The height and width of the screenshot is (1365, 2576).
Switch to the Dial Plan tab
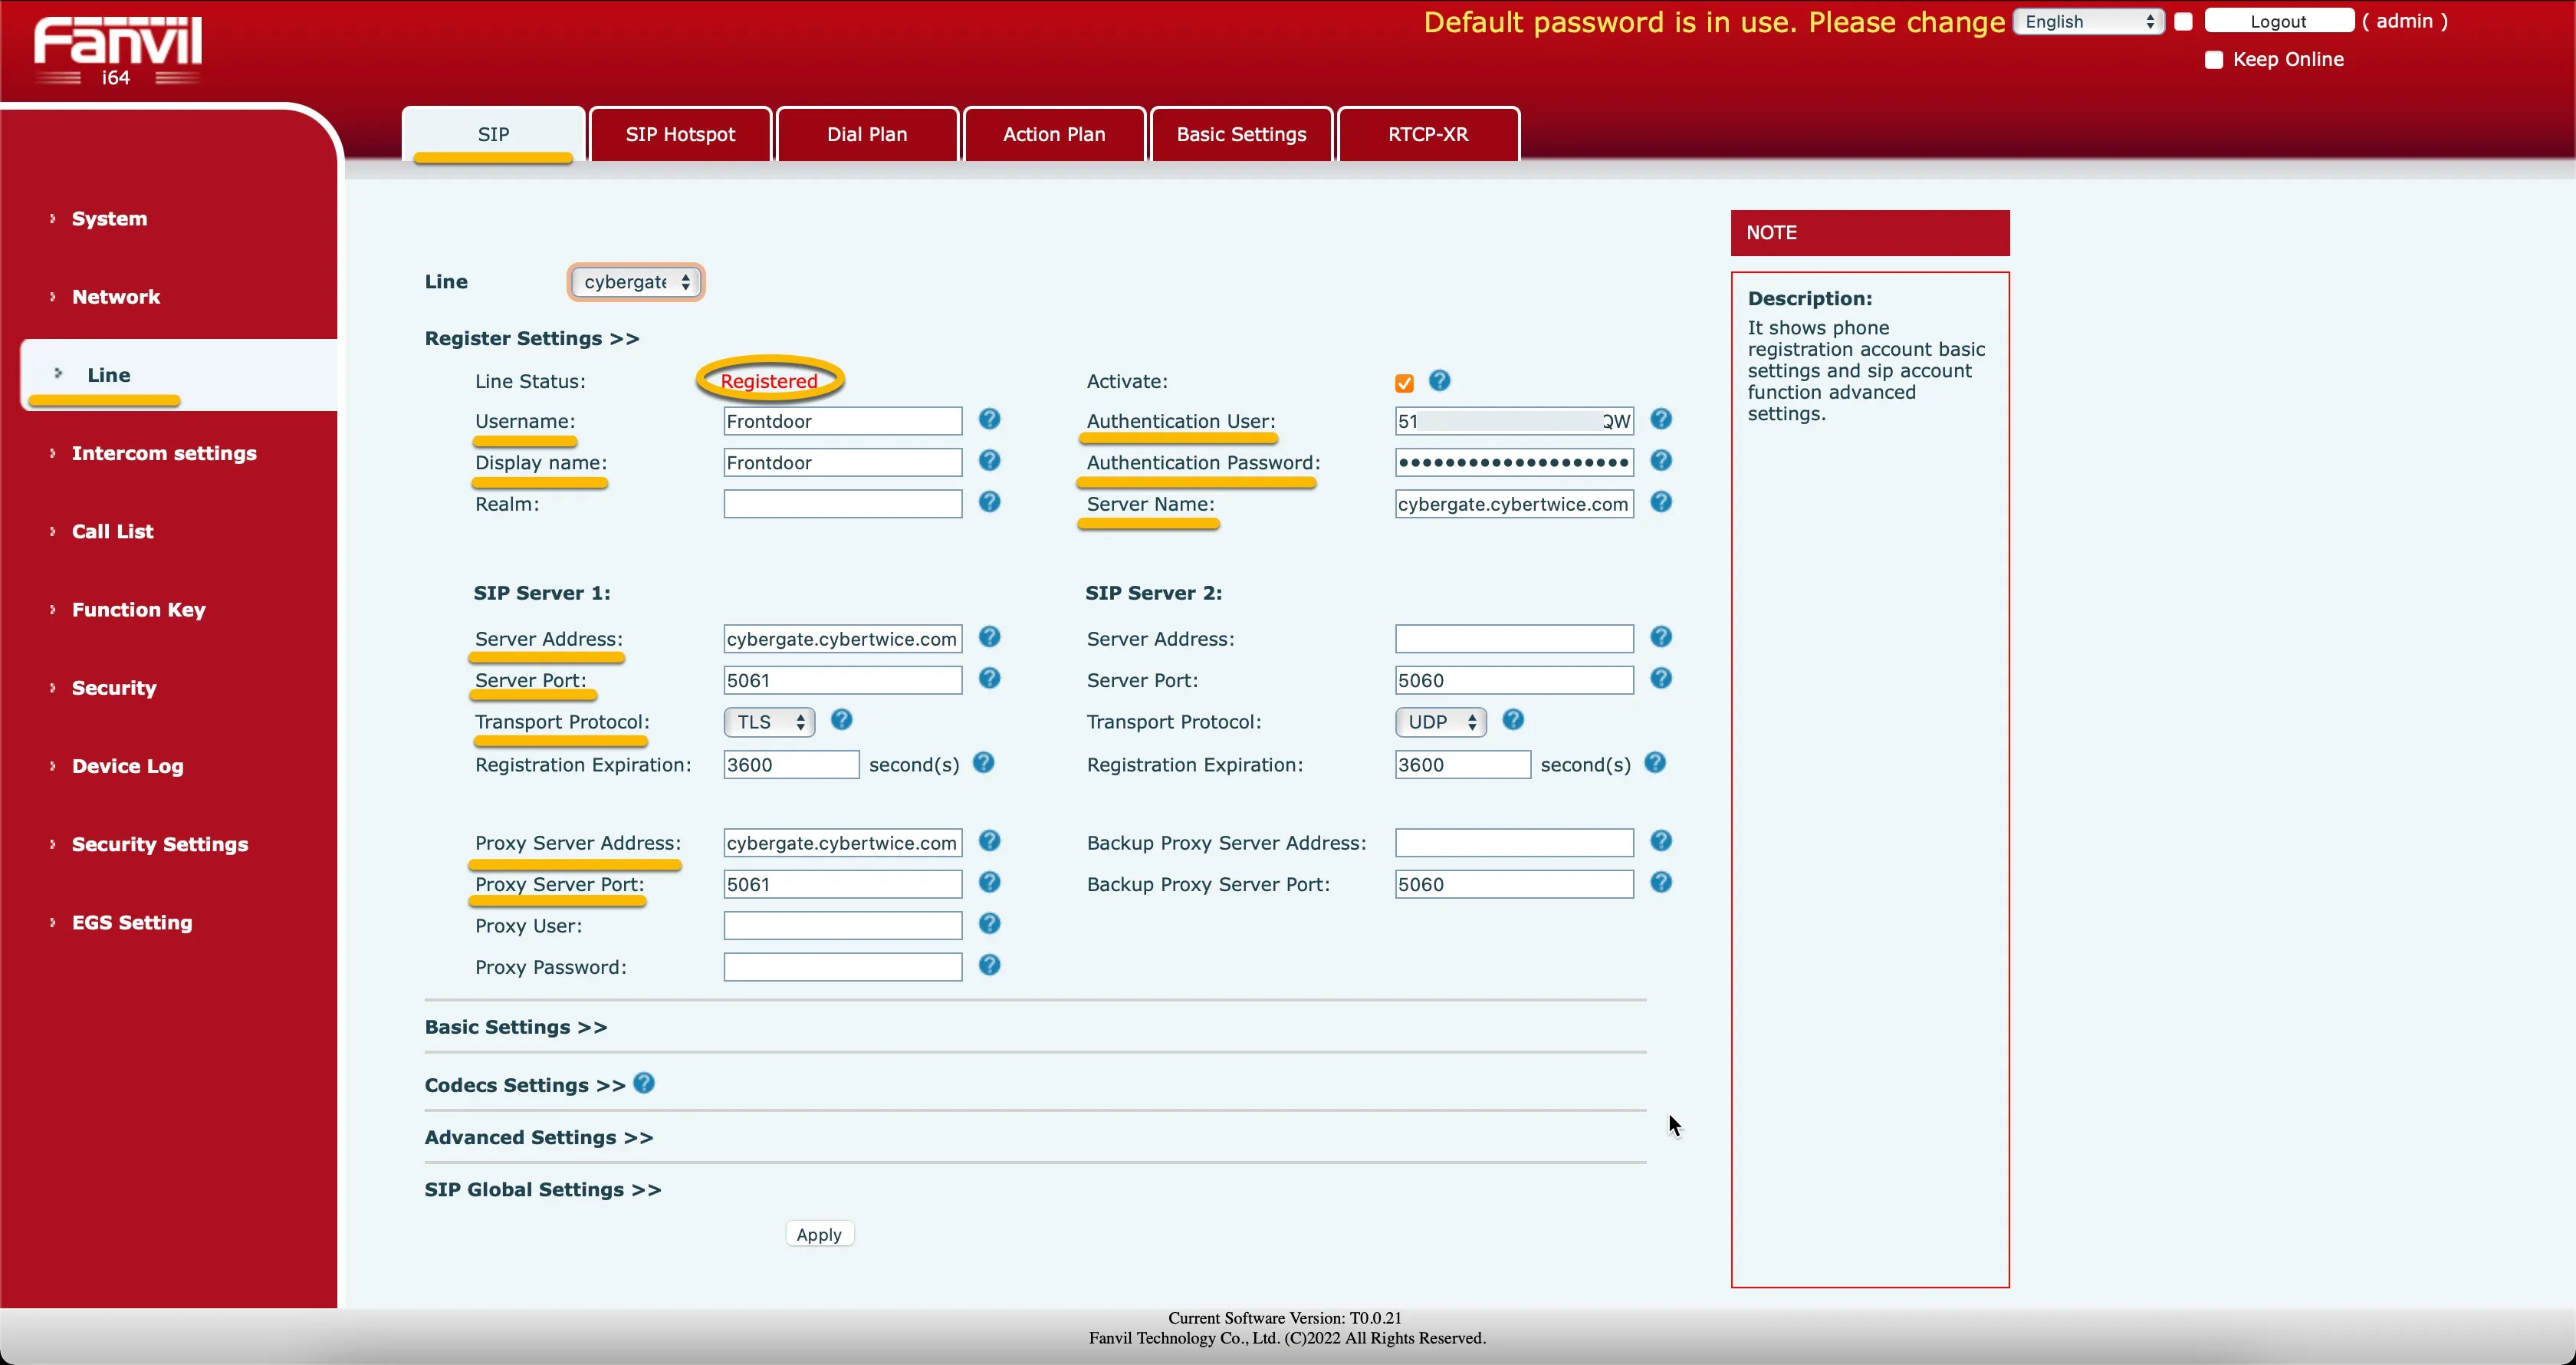pos(867,134)
